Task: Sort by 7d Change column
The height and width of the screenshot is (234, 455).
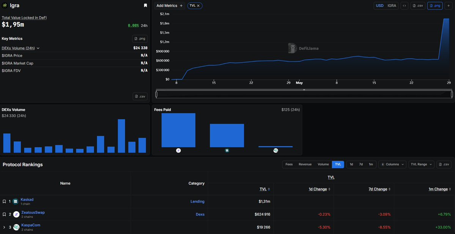Action: pyautogui.click(x=380, y=189)
